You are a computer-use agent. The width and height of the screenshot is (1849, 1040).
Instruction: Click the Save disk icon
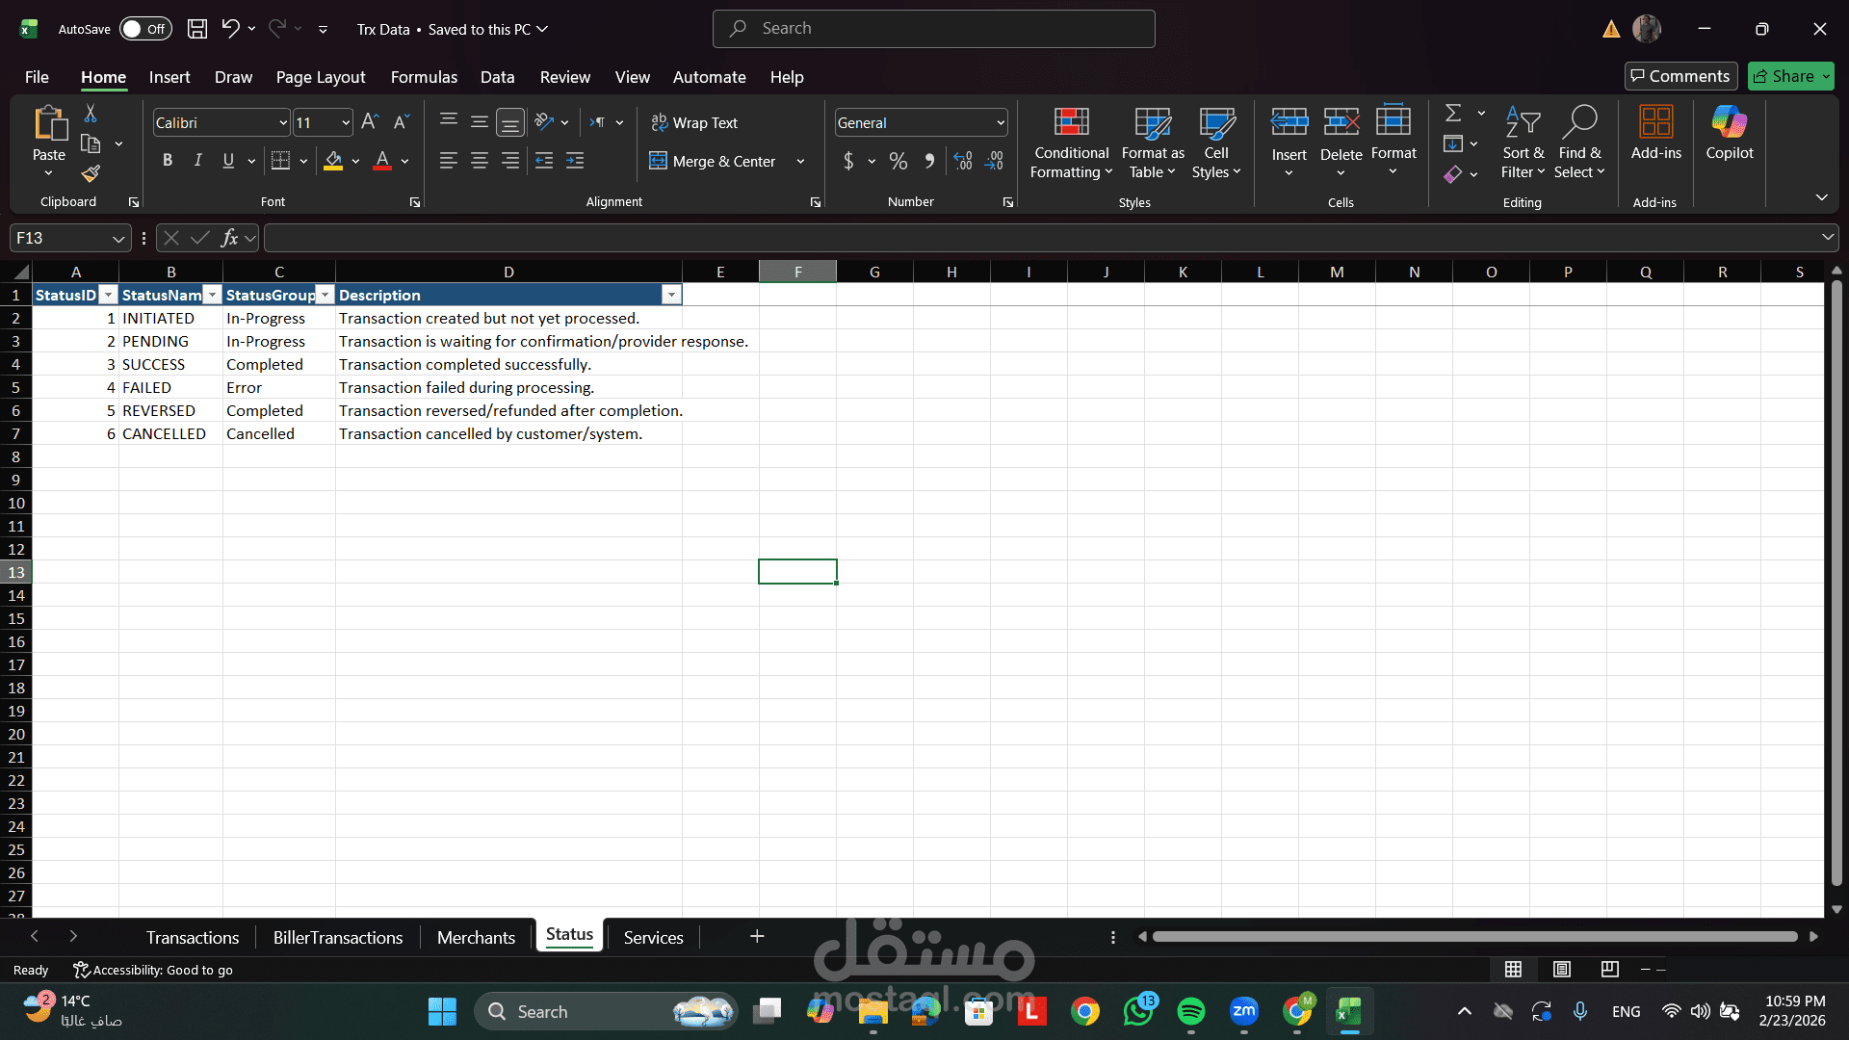[x=197, y=29]
